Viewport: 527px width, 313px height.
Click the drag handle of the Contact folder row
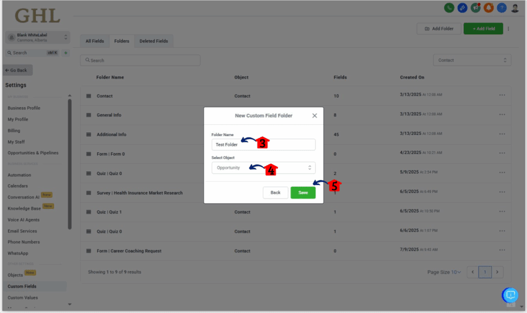tap(89, 96)
